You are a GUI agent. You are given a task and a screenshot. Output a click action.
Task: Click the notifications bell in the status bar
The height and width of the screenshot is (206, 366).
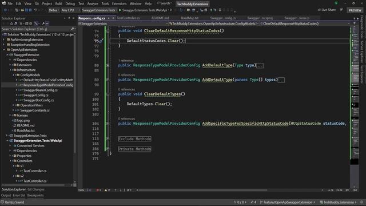(361, 202)
